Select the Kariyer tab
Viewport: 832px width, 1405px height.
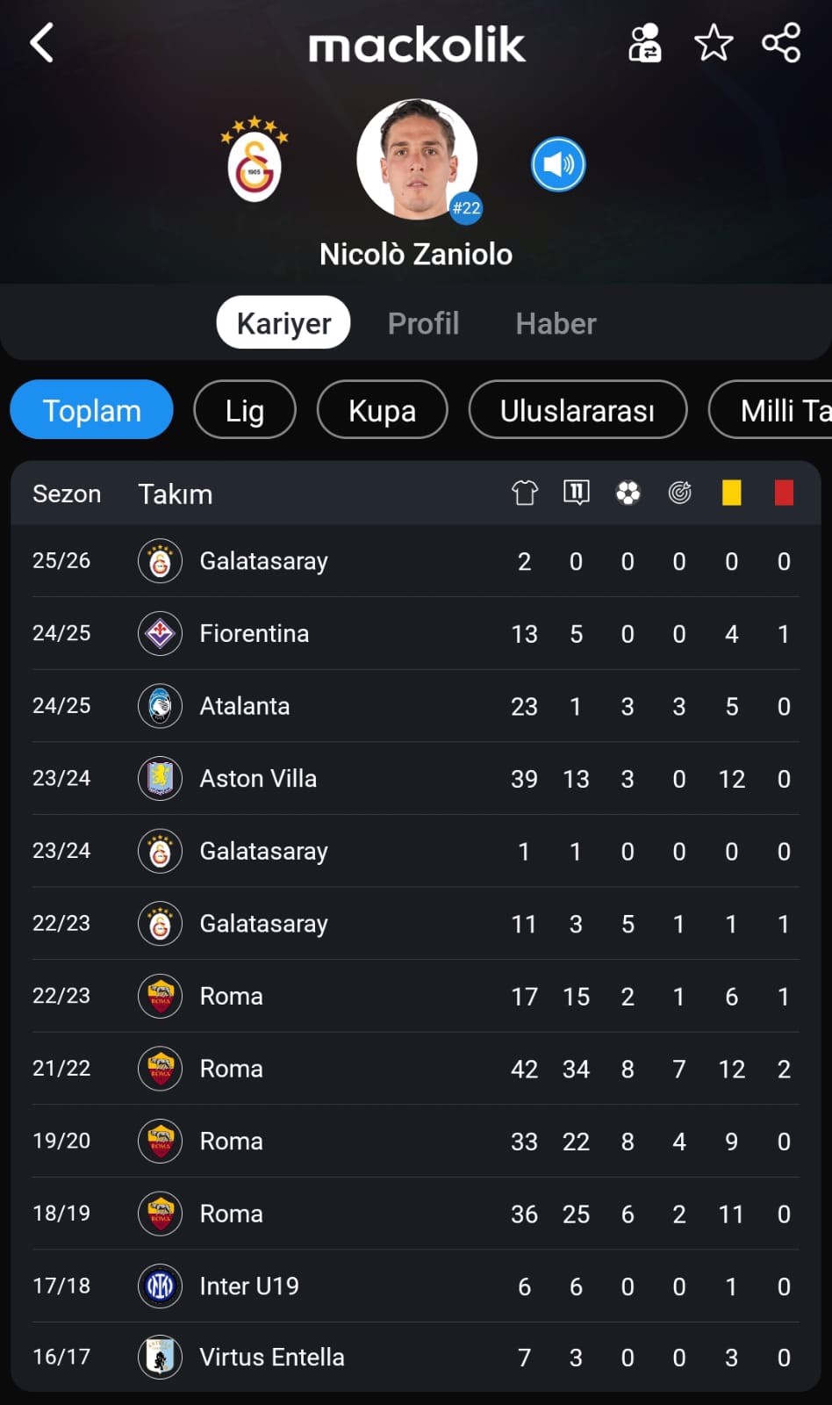283,322
